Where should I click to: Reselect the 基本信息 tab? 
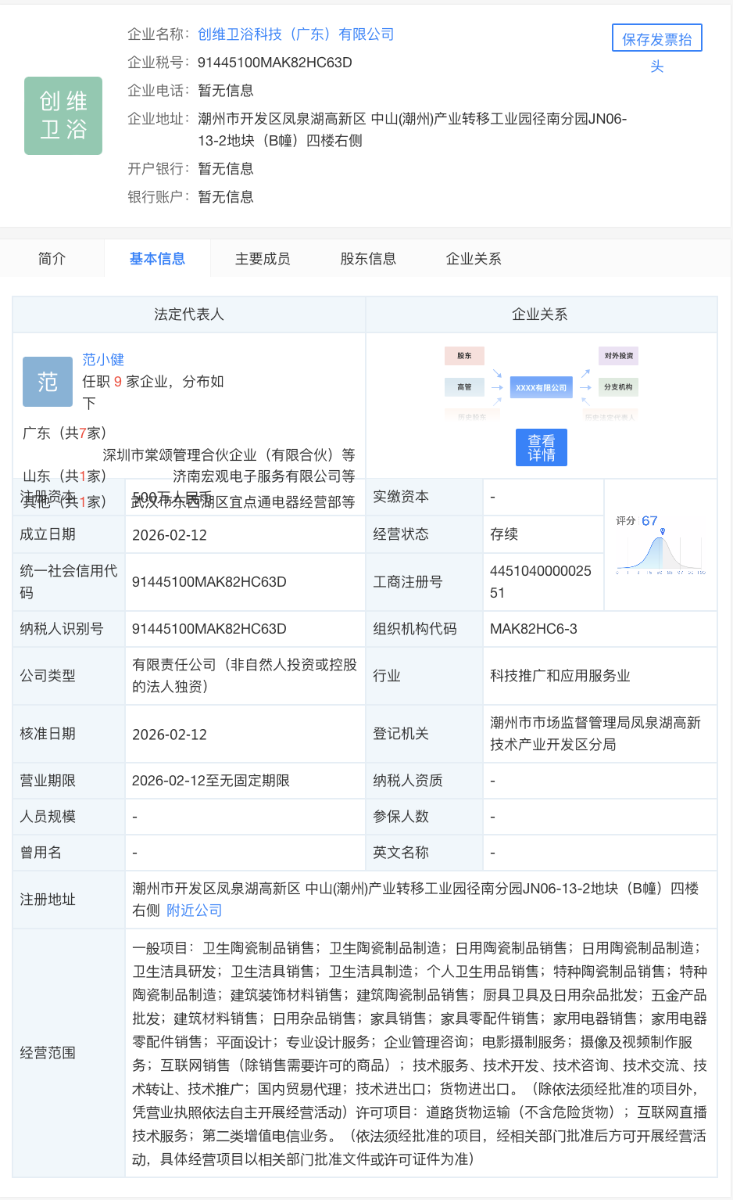[157, 258]
